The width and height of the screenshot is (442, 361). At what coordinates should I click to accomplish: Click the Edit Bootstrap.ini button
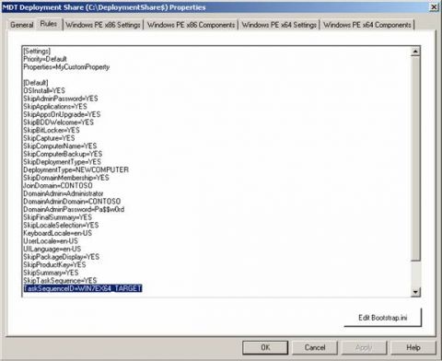(x=383, y=318)
